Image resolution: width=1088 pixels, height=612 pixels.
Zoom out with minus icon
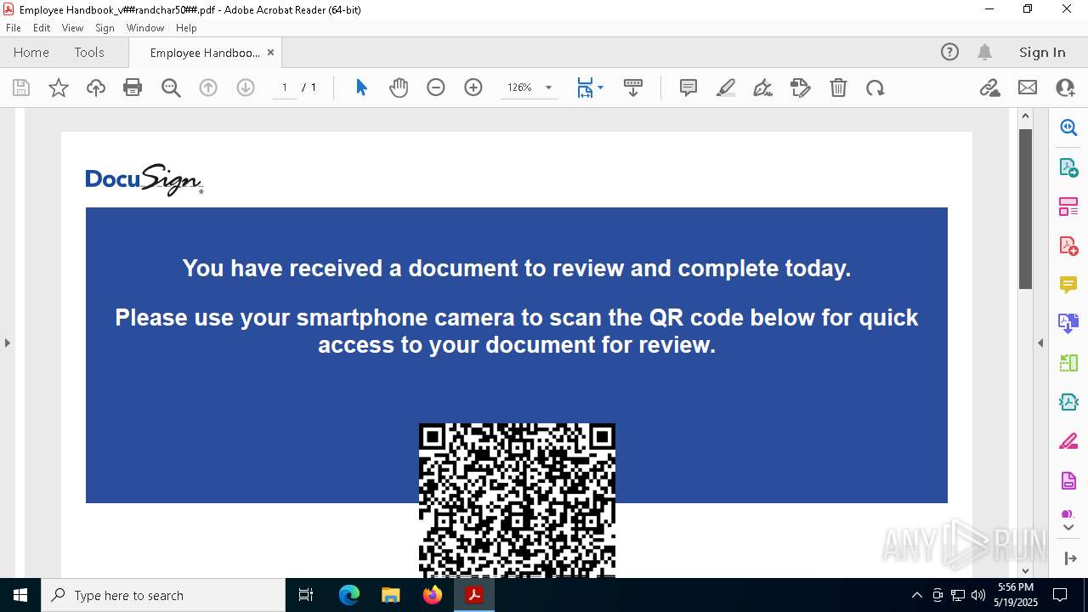click(x=436, y=88)
